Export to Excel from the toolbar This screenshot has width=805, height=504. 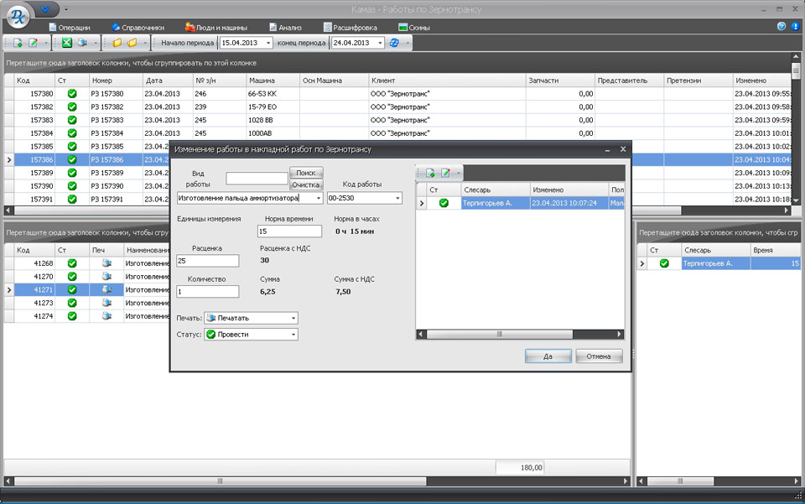(x=67, y=43)
